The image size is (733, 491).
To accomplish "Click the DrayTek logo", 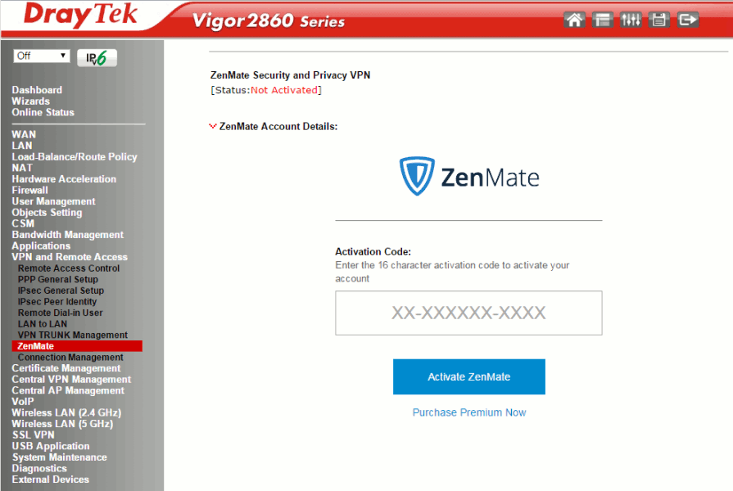I will [80, 15].
